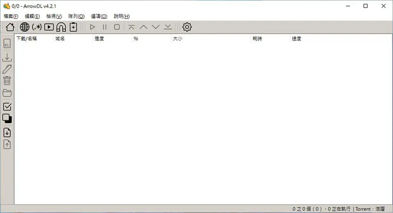The height and width of the screenshot is (213, 393).
Task: Open the folder icon in sidebar
Action: pos(7,93)
